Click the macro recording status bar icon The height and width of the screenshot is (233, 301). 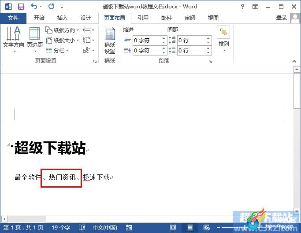(129, 228)
